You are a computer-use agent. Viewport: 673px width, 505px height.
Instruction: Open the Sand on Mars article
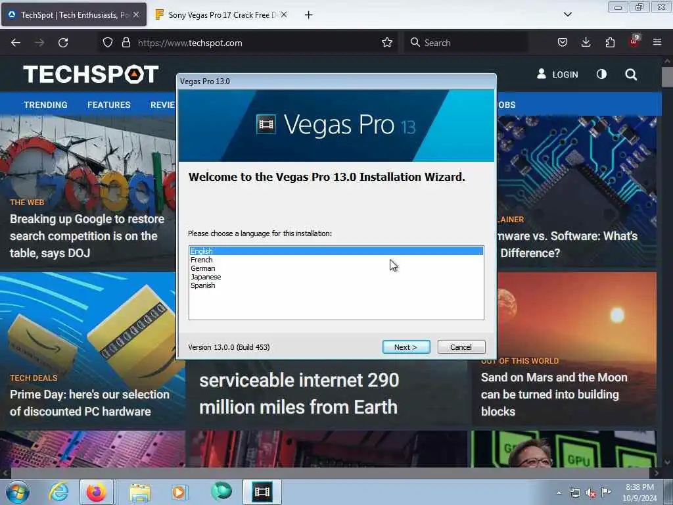pos(554,395)
